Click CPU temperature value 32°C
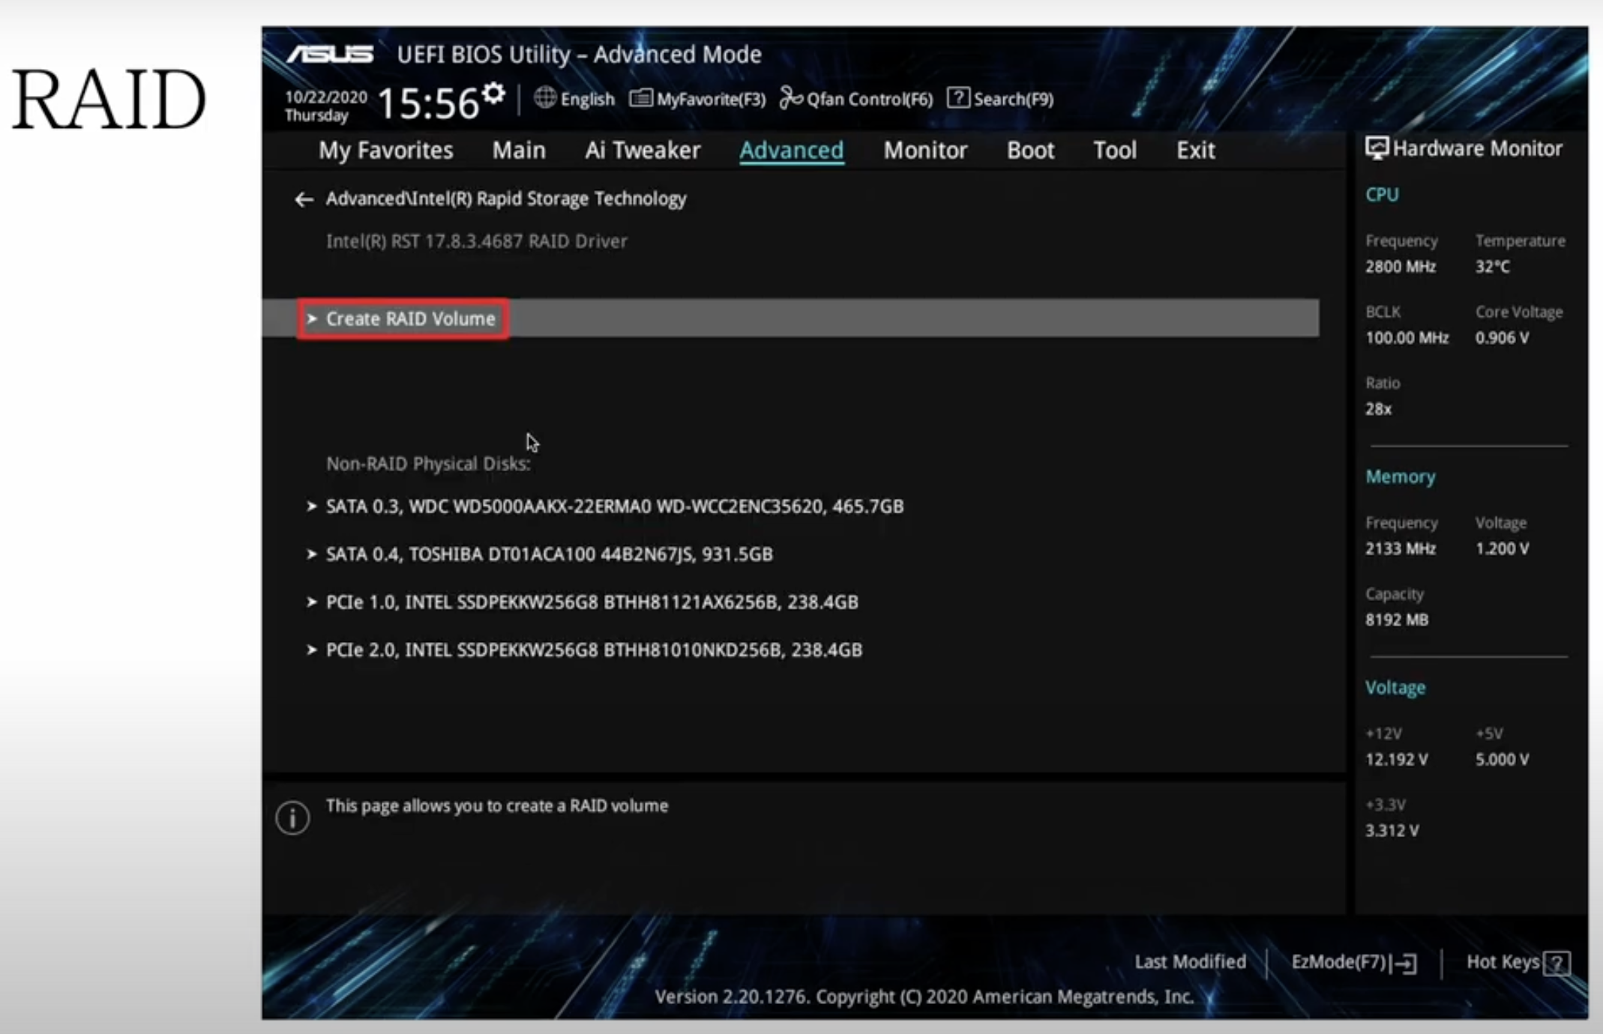 (x=1493, y=267)
